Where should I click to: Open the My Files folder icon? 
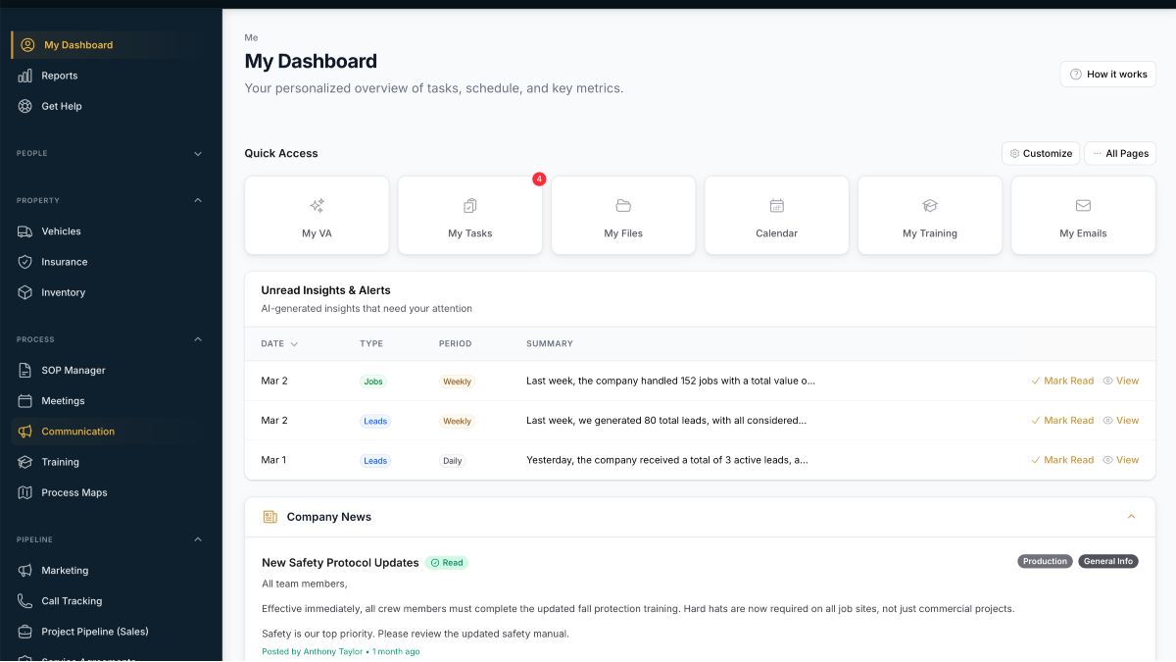(x=623, y=206)
